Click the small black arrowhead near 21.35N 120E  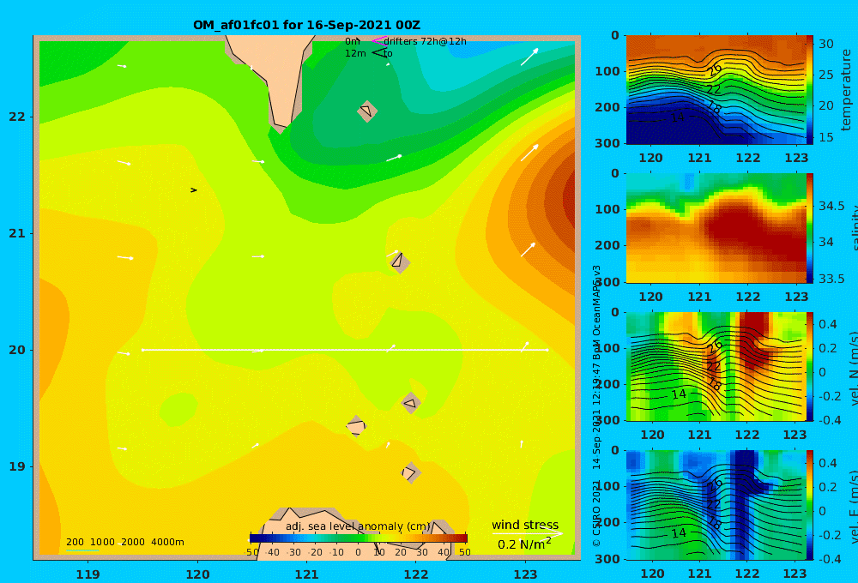point(194,190)
